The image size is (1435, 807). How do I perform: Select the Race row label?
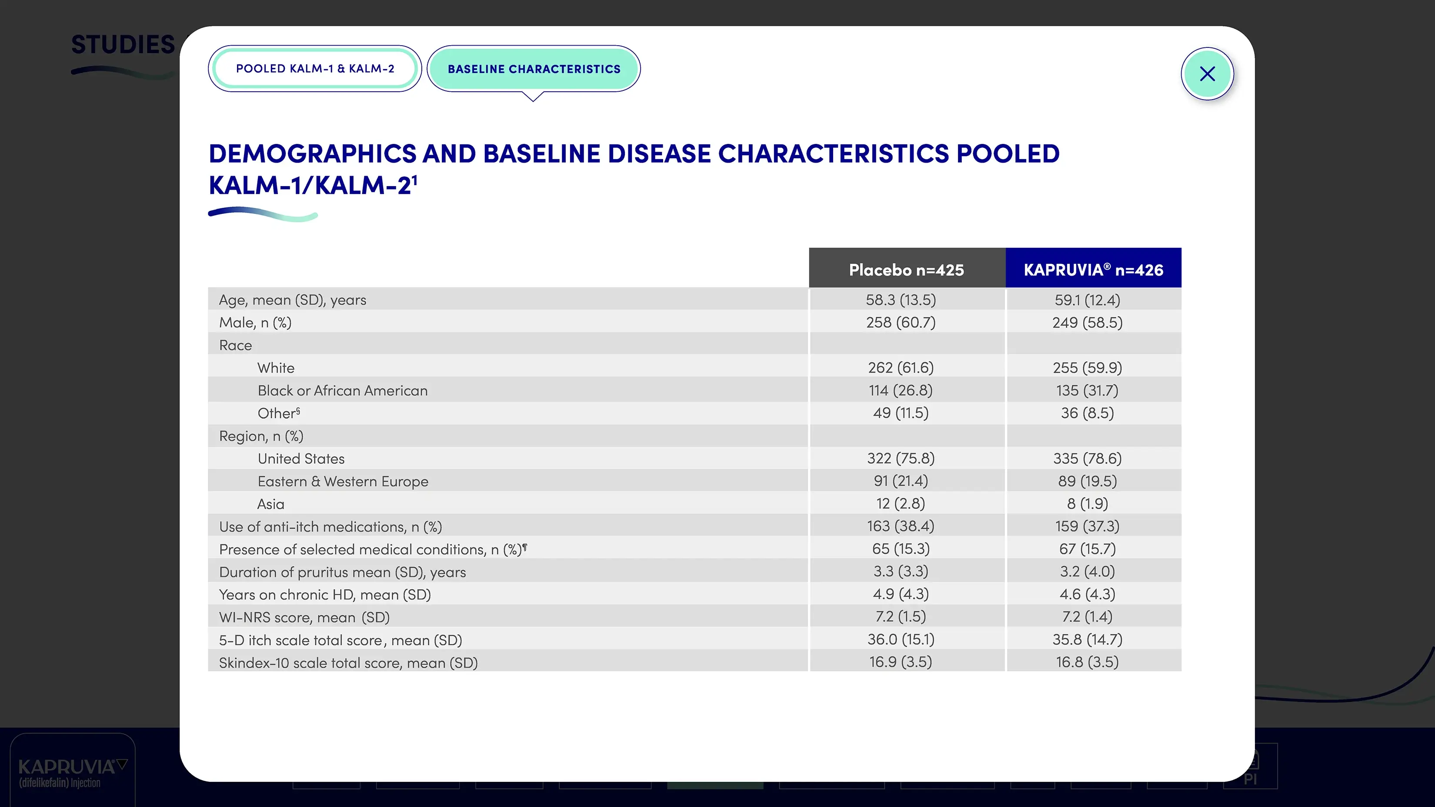pos(235,345)
